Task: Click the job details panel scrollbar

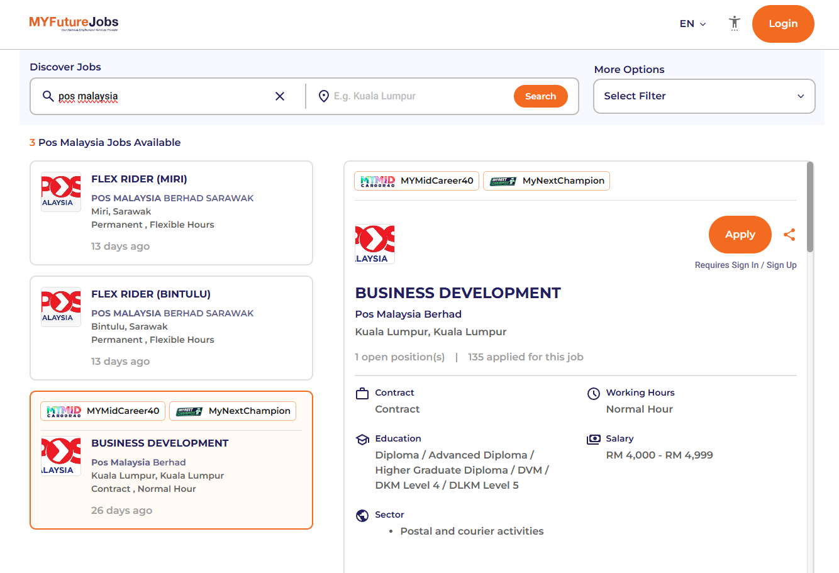Action: pyautogui.click(x=810, y=208)
